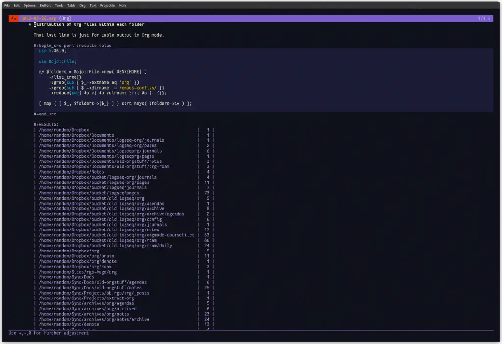This screenshot has width=502, height=344.
Task: Click the count value 63
Action: click(207, 235)
